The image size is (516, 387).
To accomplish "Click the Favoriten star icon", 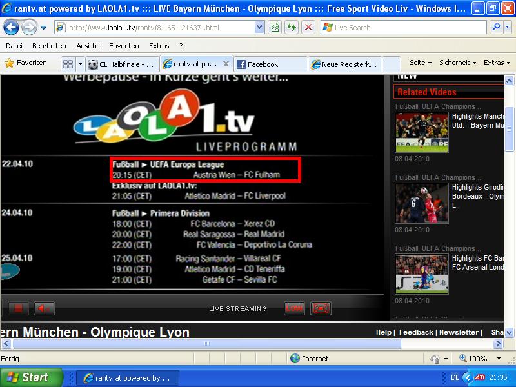I will [x=10, y=63].
